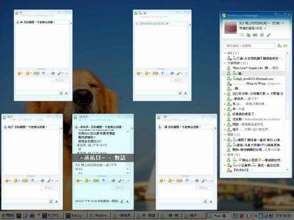This screenshot has height=220, width=294.
Task: Click font pen icon in 綠 chat window
Action: (x=203, y=180)
